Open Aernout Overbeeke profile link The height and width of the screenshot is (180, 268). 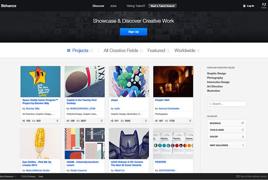pos(169,109)
